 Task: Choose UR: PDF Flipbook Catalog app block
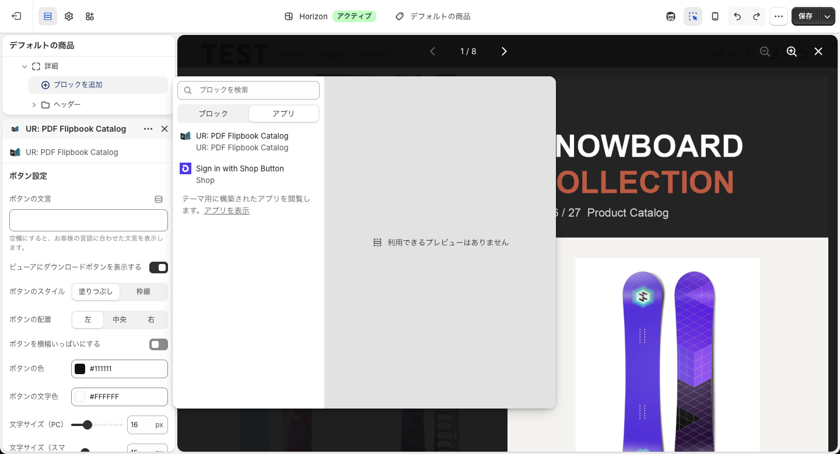[249, 142]
